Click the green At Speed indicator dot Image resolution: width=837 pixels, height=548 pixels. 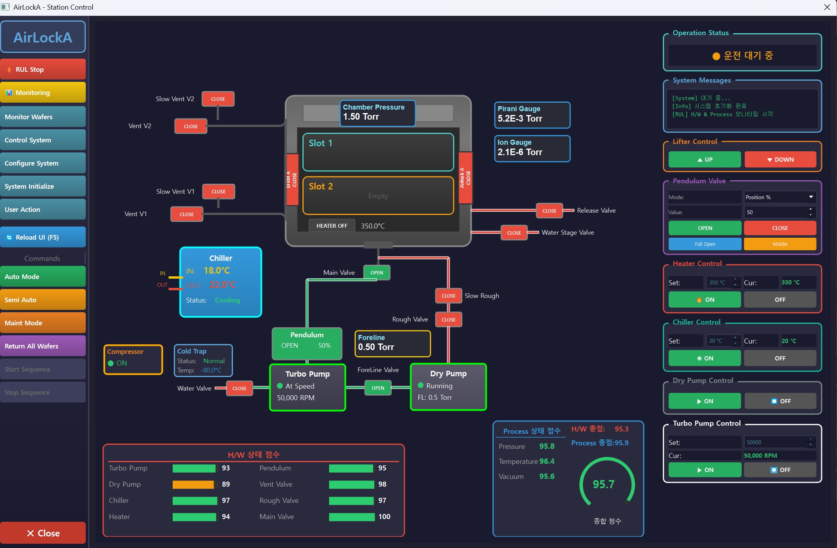click(280, 386)
